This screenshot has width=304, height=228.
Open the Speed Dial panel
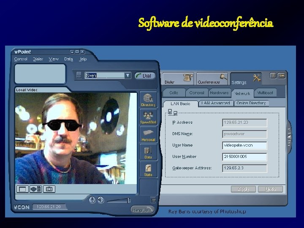point(148,117)
